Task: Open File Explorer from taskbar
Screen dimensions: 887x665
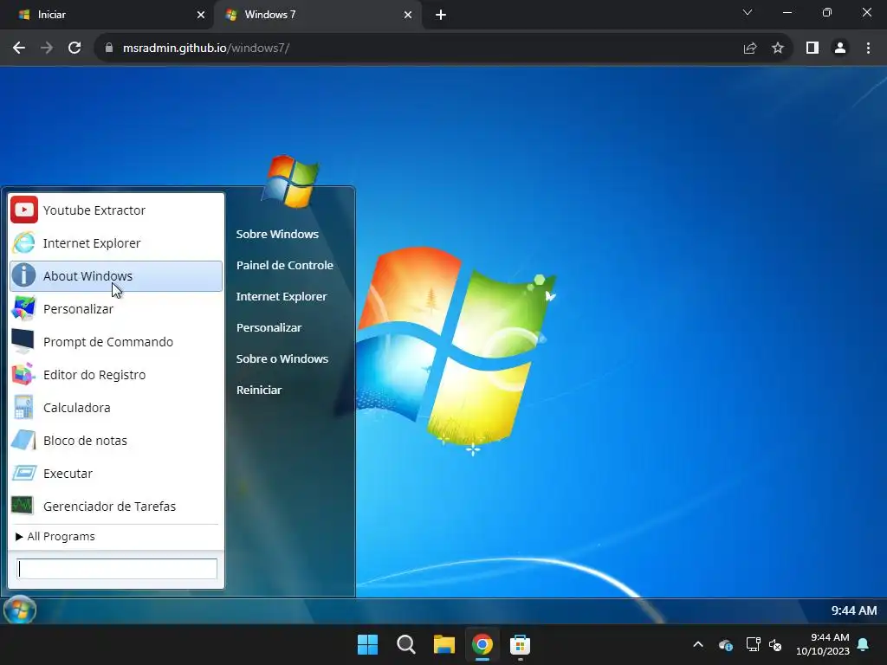Action: 444,644
